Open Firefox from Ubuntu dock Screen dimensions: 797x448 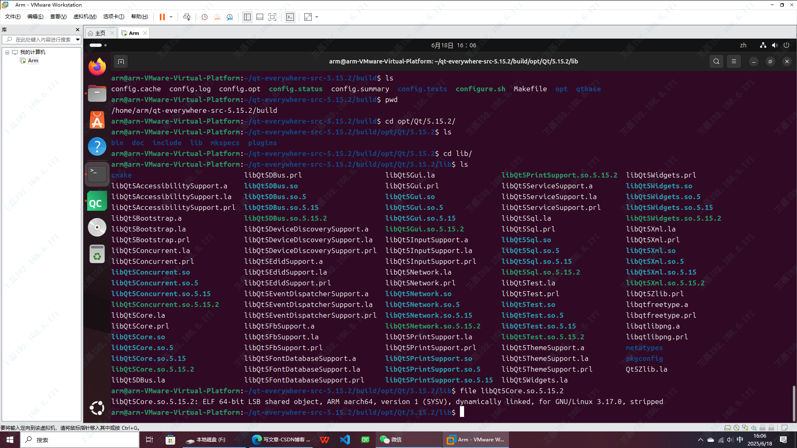coord(97,66)
